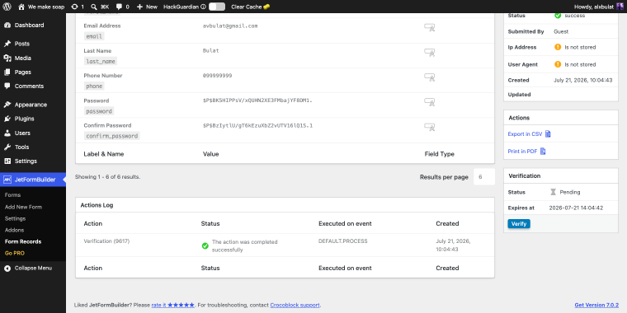Edit the Results per page field
The image size is (627, 313).
(x=484, y=177)
